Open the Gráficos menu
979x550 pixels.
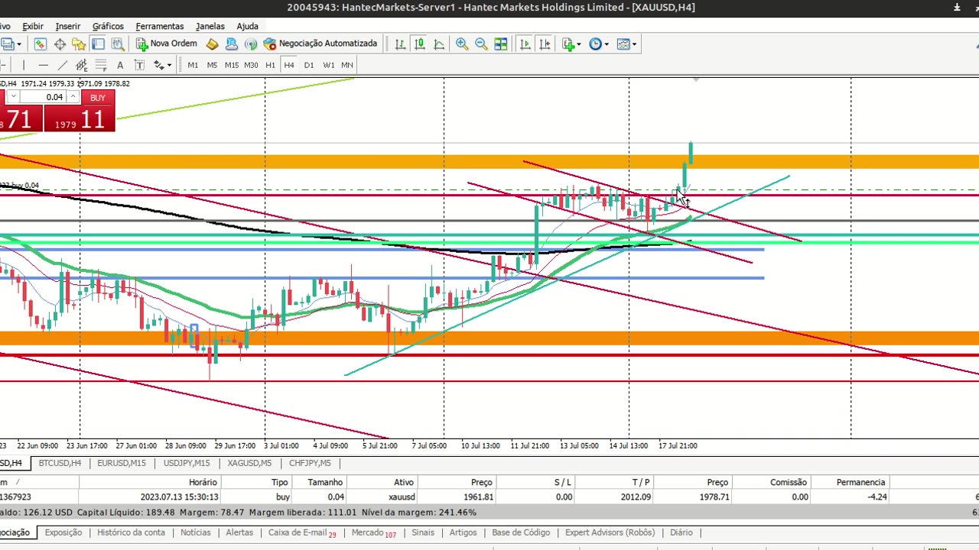point(108,26)
